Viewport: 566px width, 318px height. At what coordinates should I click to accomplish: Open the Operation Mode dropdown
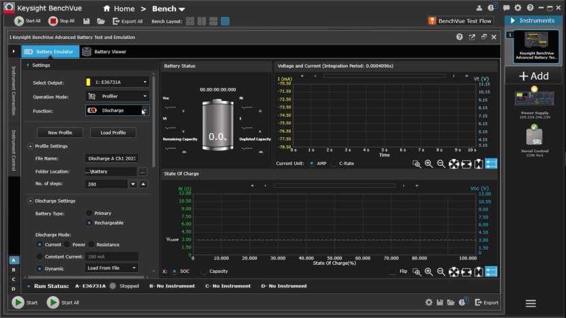tap(117, 96)
